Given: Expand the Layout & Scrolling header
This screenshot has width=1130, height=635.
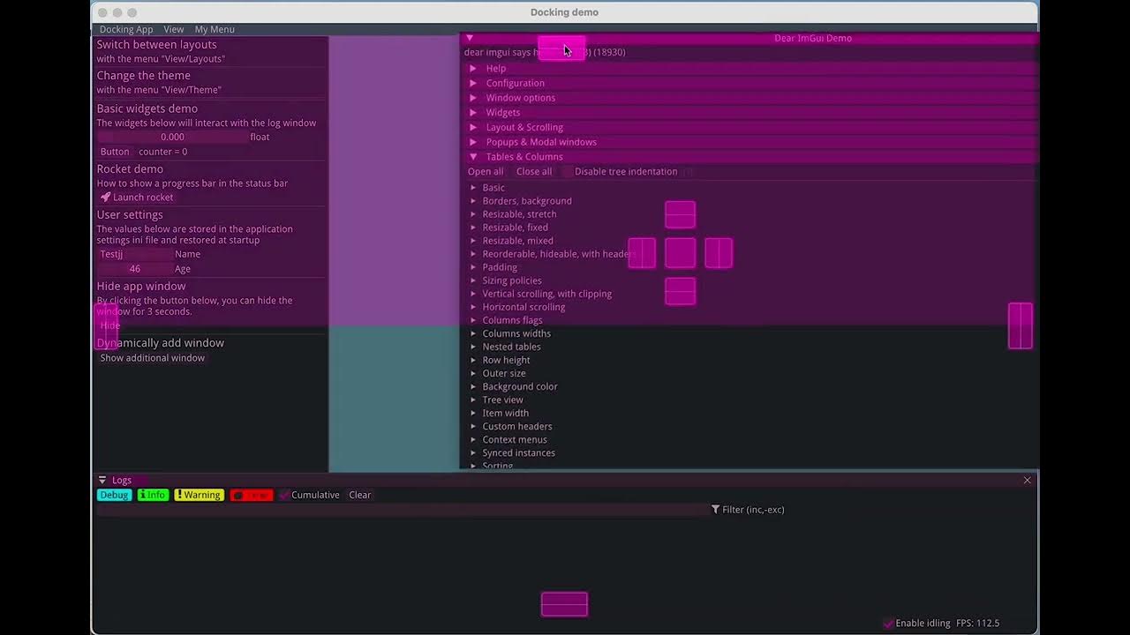Looking at the screenshot, I should [x=750, y=127].
